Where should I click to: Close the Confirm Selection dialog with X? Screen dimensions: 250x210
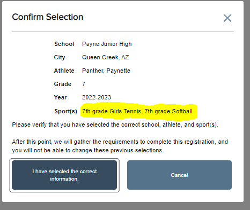coord(227,18)
